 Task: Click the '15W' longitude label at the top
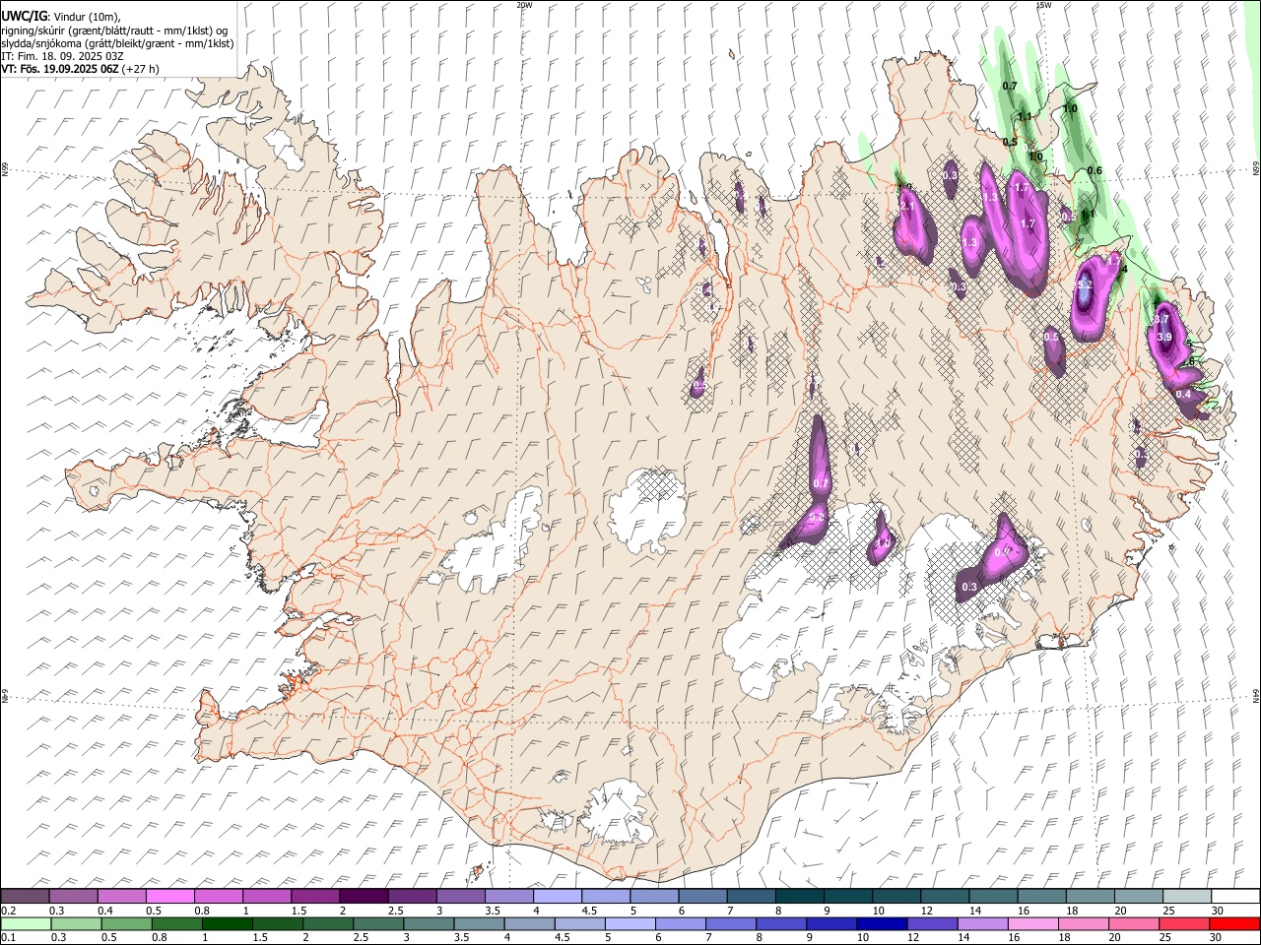[1043, 5]
